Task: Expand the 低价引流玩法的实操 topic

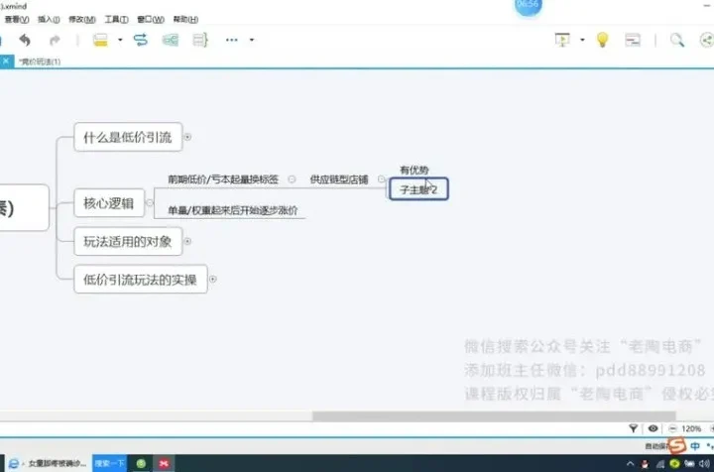Action: point(212,280)
